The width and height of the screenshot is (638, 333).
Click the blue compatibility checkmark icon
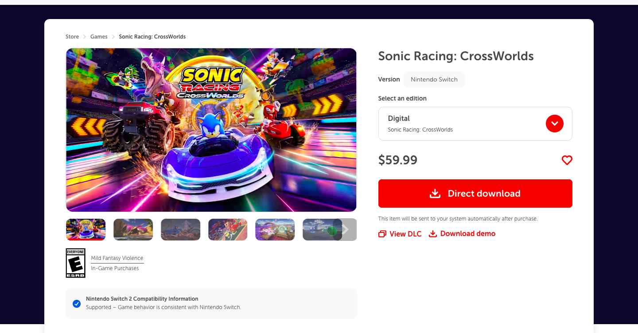pyautogui.click(x=77, y=304)
